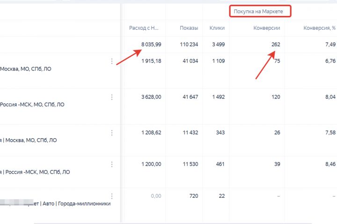This screenshot has height=224, width=337.
Task: Click the total impressions value 110 234
Action: (x=187, y=44)
